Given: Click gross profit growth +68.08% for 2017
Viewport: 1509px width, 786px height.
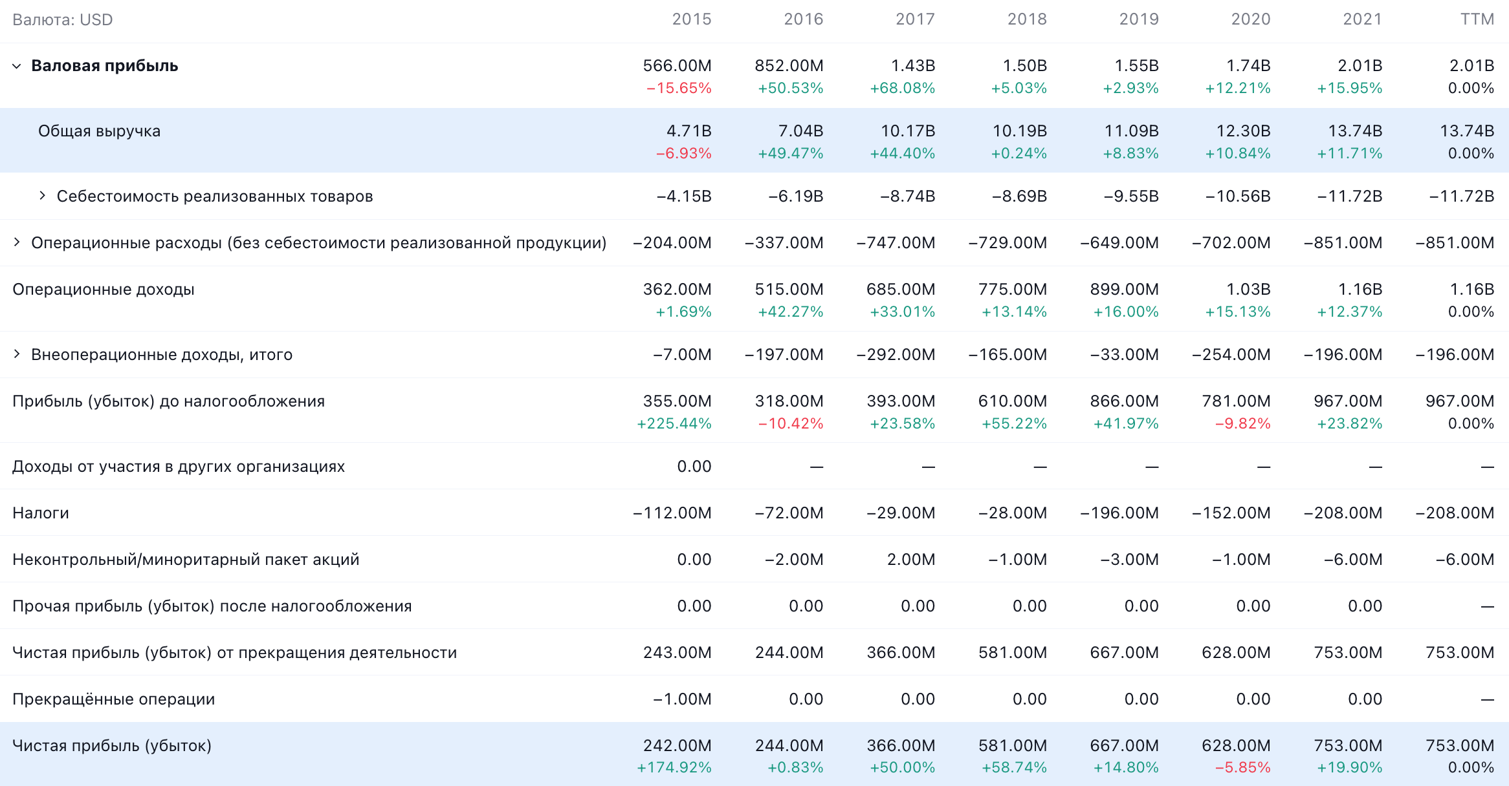Looking at the screenshot, I should [x=903, y=88].
